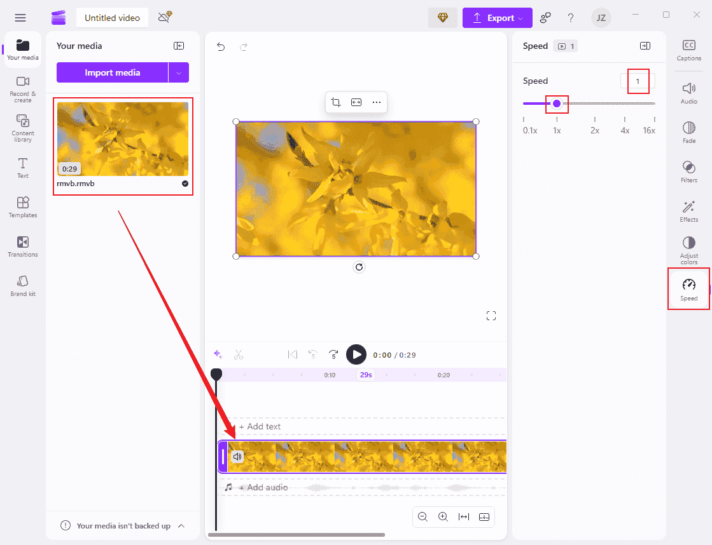Select the Crop tool above the canvas

coord(336,102)
